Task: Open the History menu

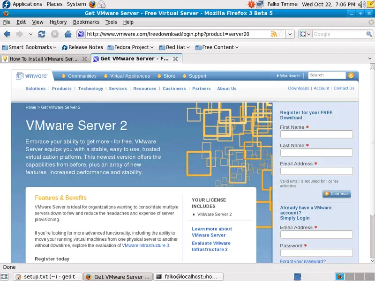Action: point(58,22)
